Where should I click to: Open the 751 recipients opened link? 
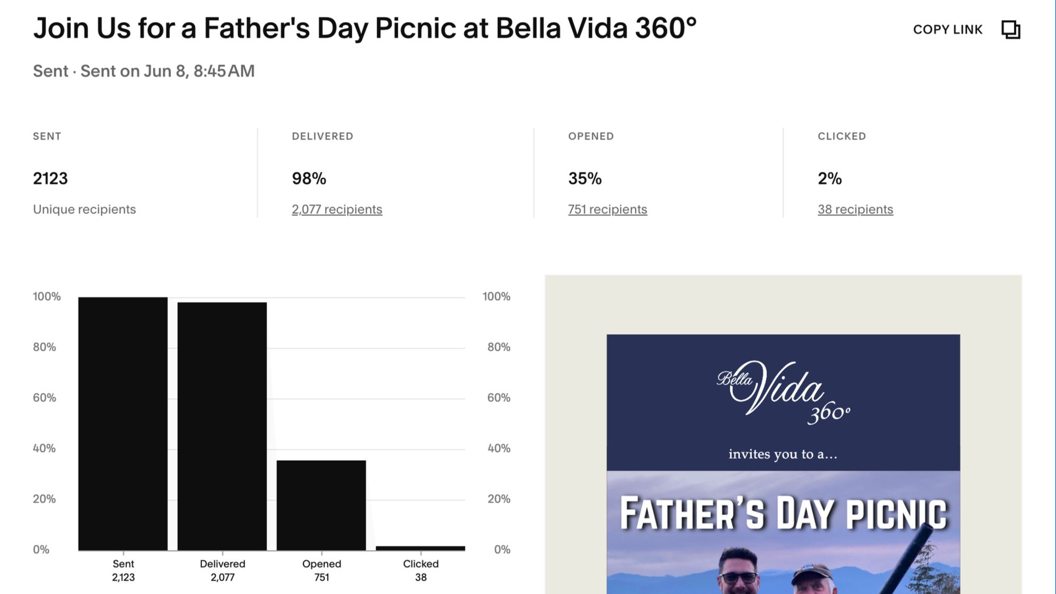(x=608, y=209)
